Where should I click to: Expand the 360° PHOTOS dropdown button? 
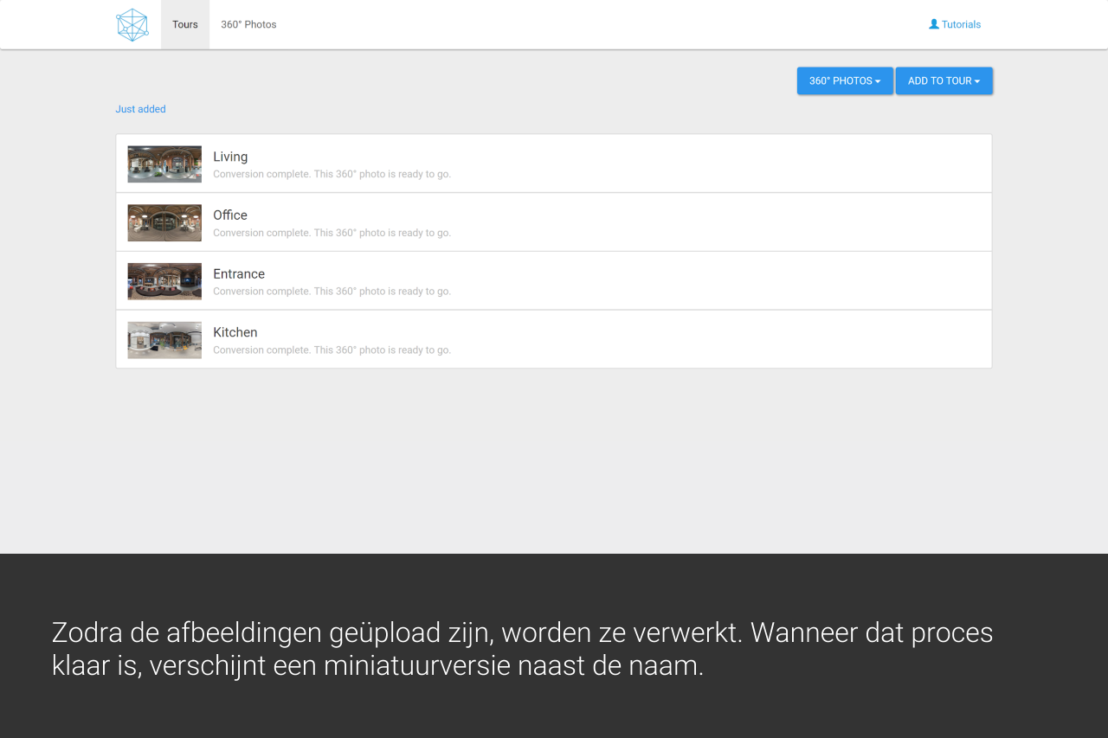pos(844,80)
